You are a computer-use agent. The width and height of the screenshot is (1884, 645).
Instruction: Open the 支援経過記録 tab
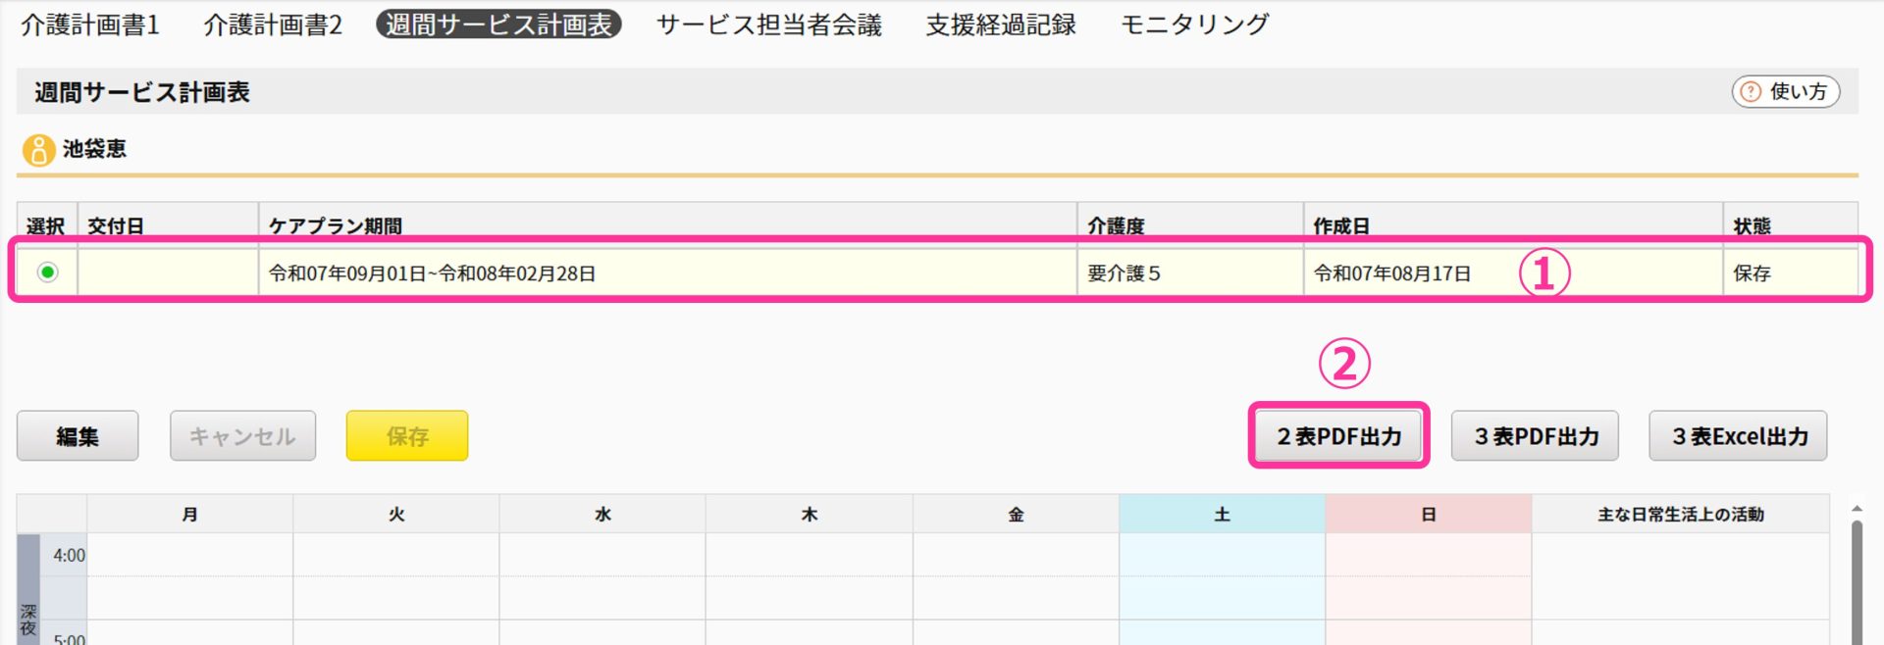pyautogui.click(x=1000, y=25)
